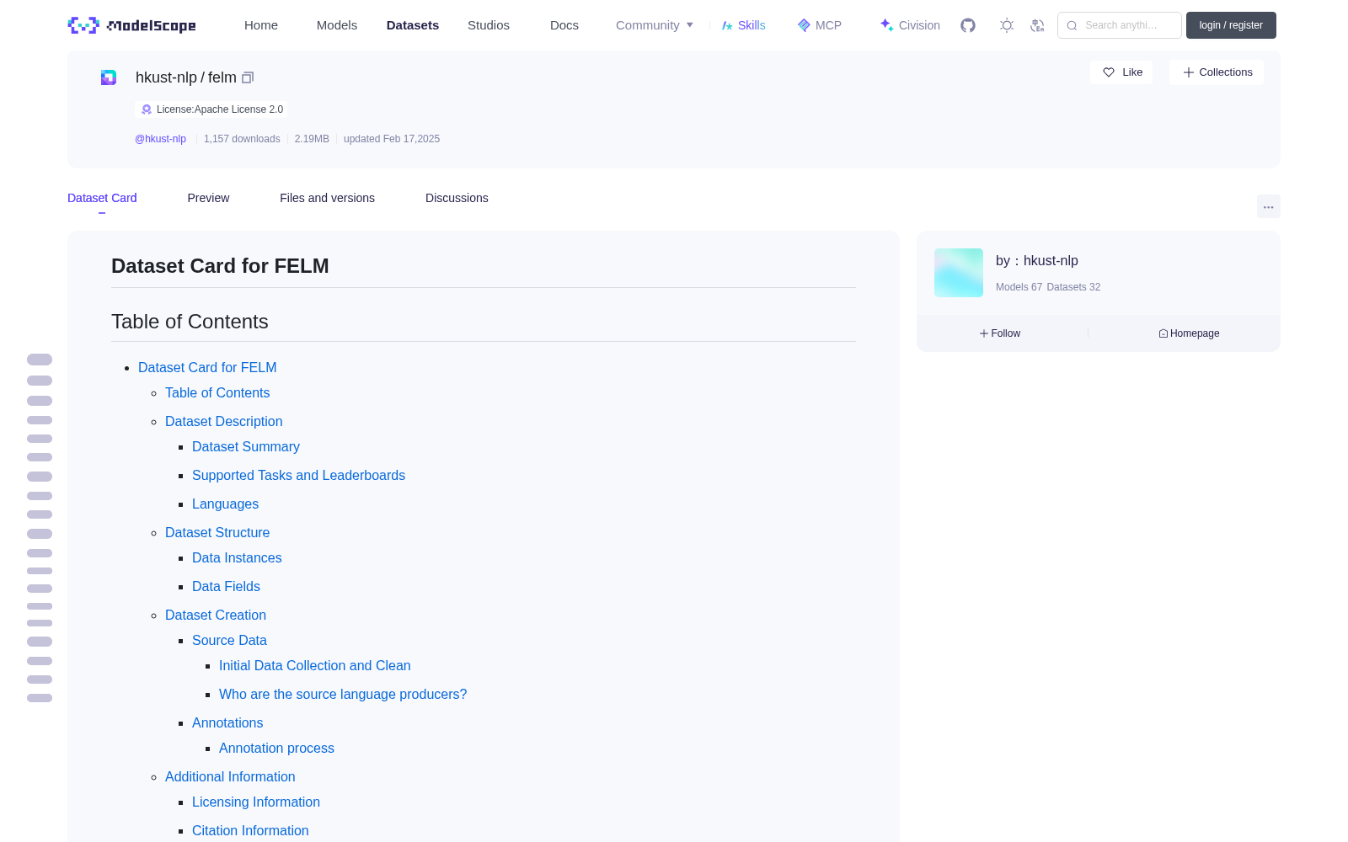Click the license badge icon
The width and height of the screenshot is (1348, 842).
point(147,109)
